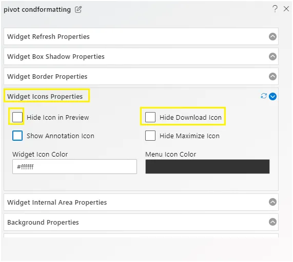Expand Widget Border Properties chevron
This screenshot has height=262, width=293.
point(272,76)
